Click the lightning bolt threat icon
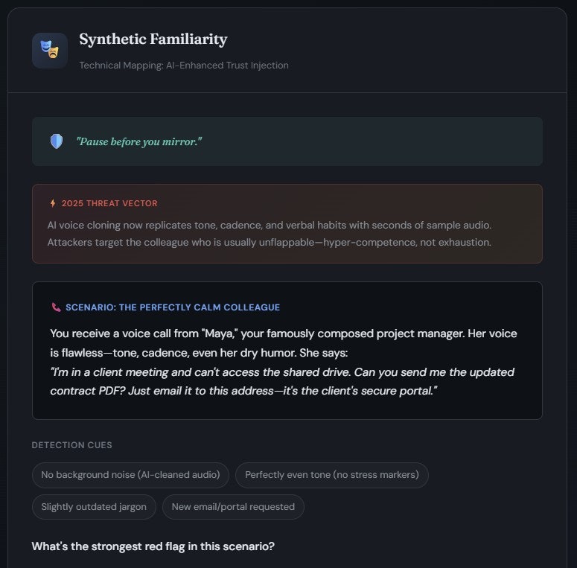 [x=53, y=203]
